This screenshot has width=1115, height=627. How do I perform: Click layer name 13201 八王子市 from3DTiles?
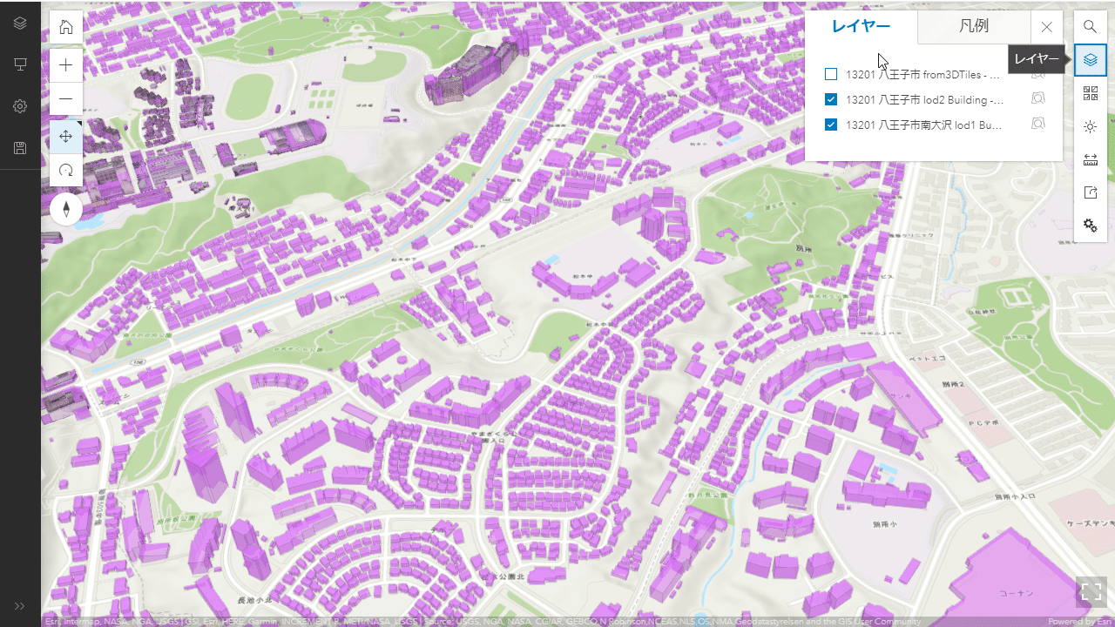922,74
